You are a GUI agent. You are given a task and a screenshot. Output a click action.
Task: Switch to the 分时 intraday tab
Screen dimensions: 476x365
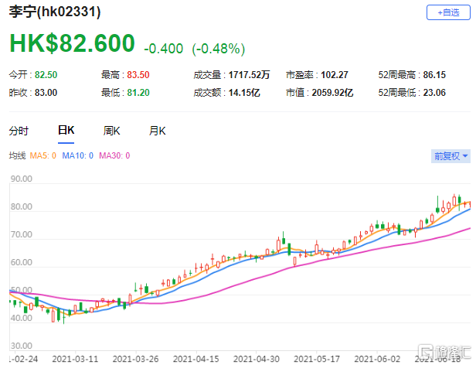click(19, 131)
